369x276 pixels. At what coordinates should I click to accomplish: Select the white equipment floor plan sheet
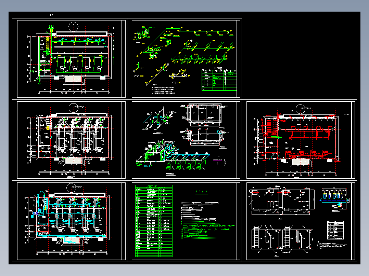[x=71, y=140]
